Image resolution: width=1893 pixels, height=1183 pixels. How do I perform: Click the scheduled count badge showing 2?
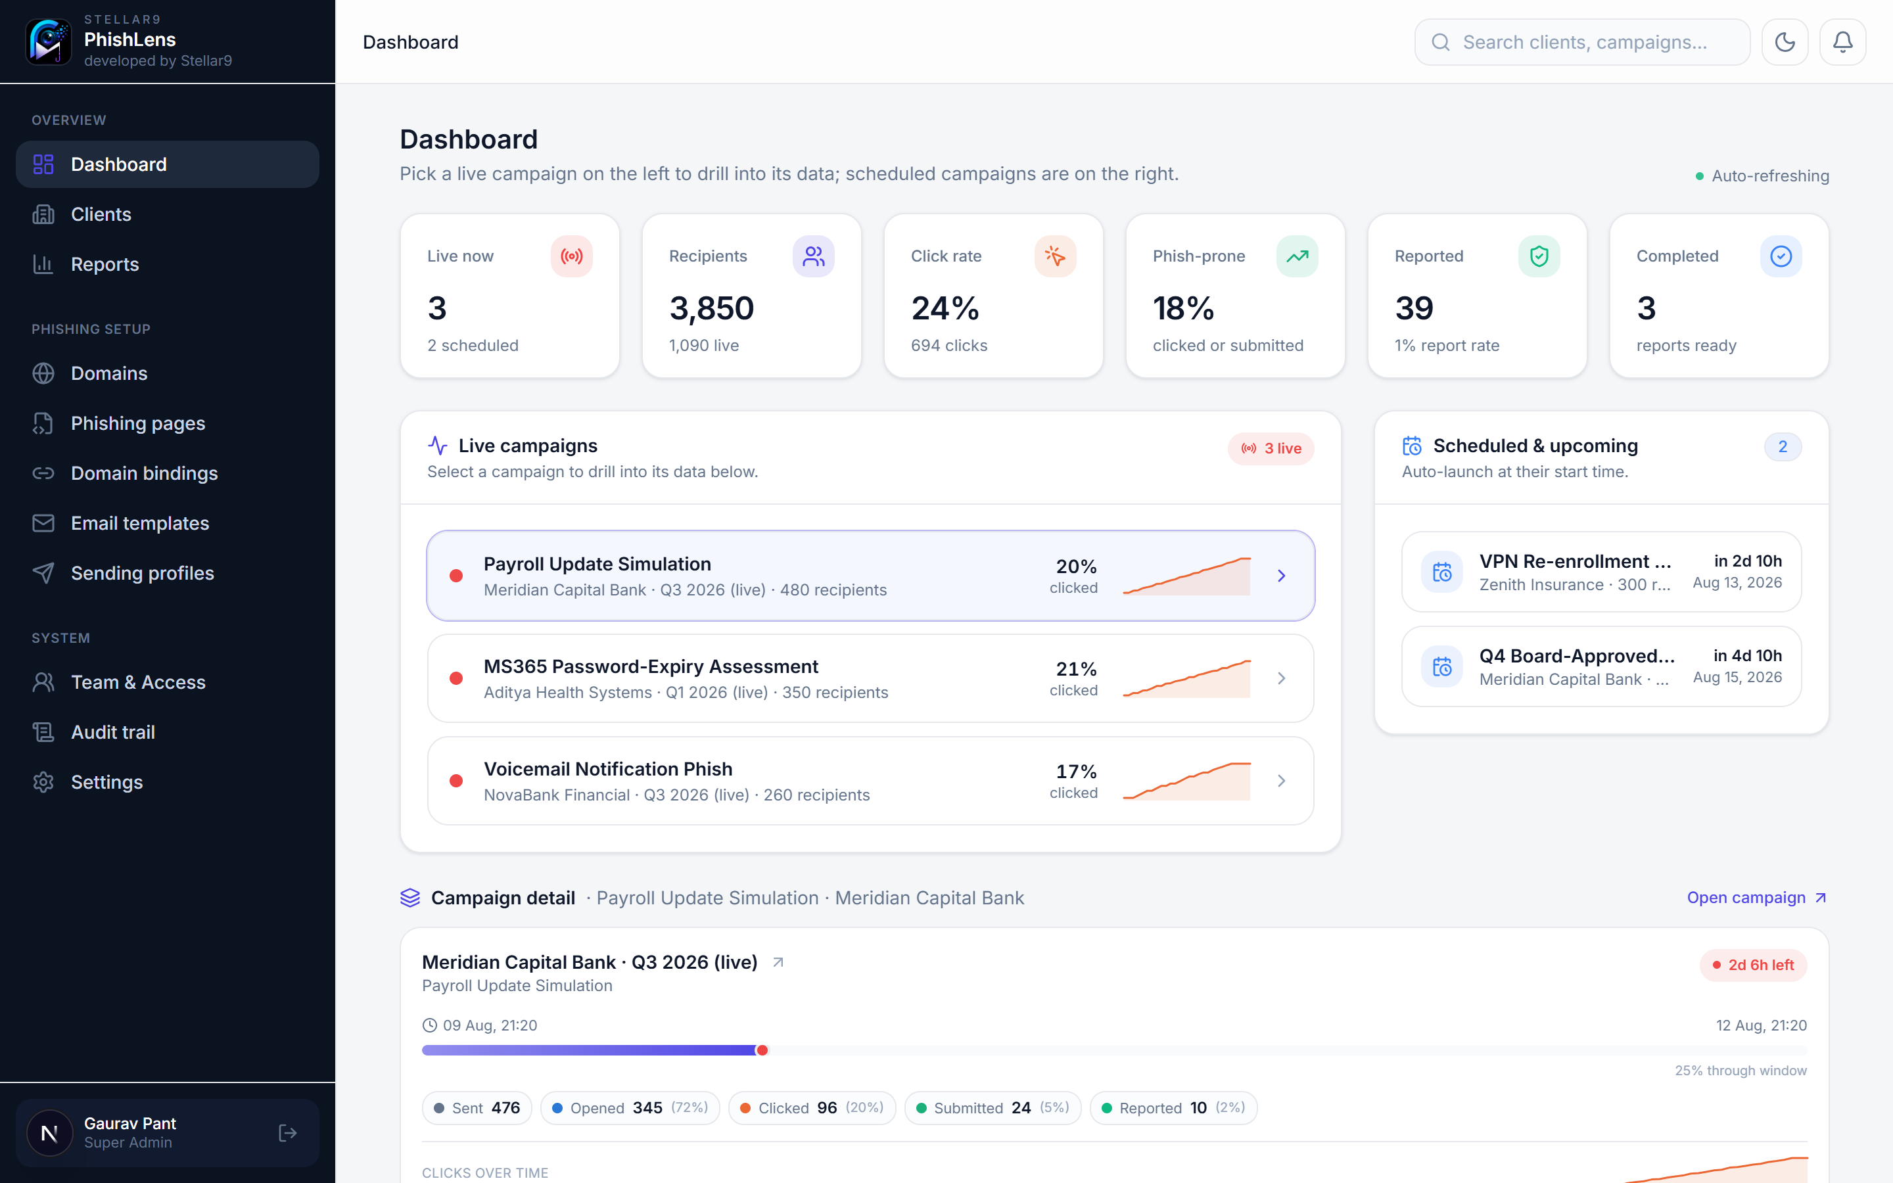tap(1783, 447)
